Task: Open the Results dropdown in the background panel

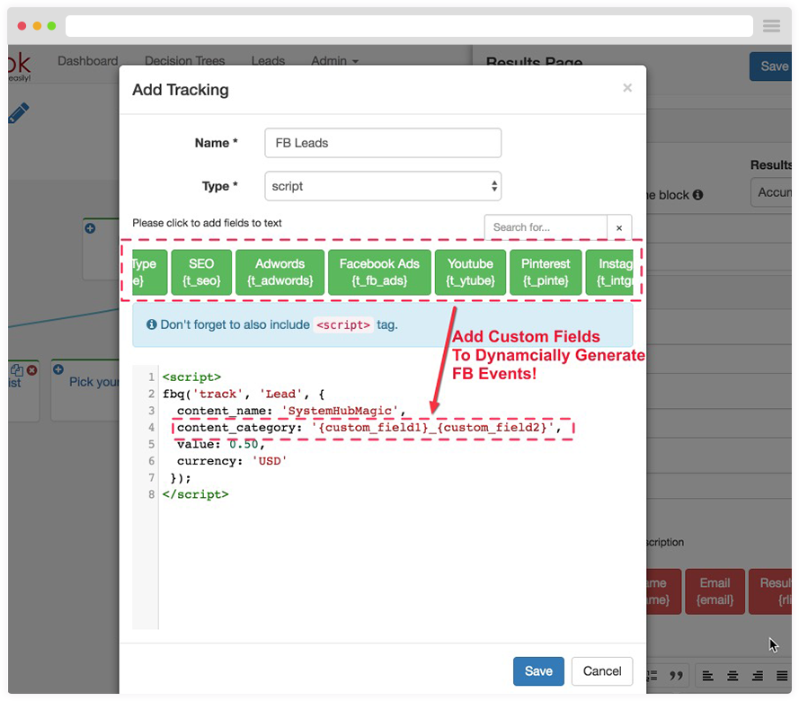Action: [771, 192]
